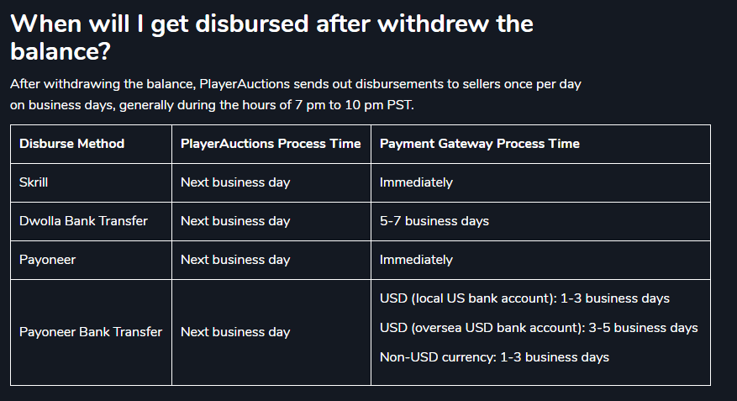Click the Non-USD currency line
Image resolution: width=737 pixels, height=401 pixels.
coord(494,357)
